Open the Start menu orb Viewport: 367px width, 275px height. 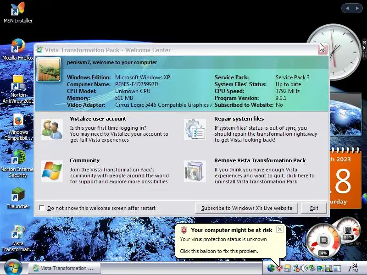coord(13,268)
